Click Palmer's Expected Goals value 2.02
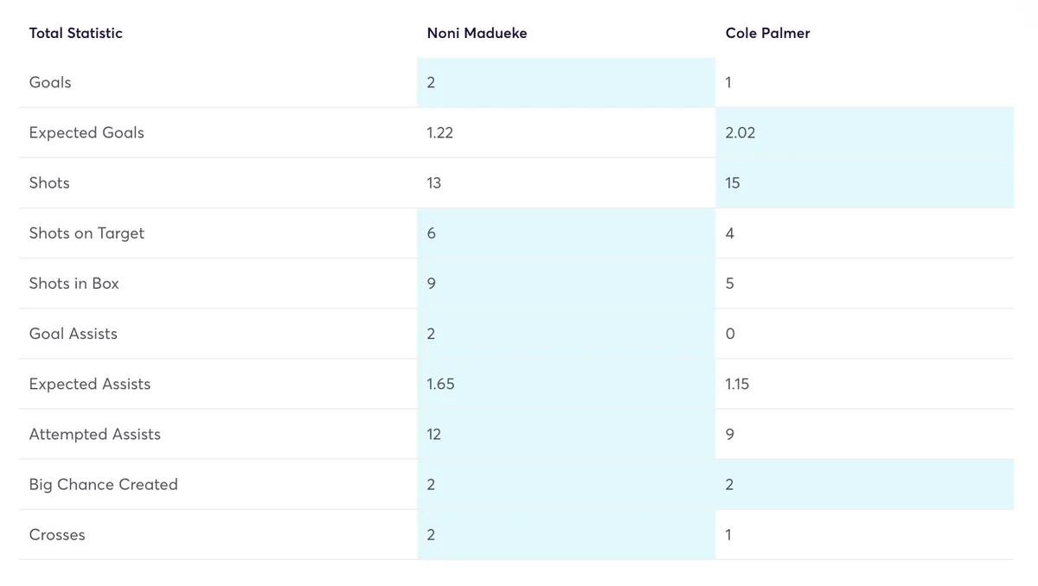The image size is (1038, 586). click(x=740, y=133)
